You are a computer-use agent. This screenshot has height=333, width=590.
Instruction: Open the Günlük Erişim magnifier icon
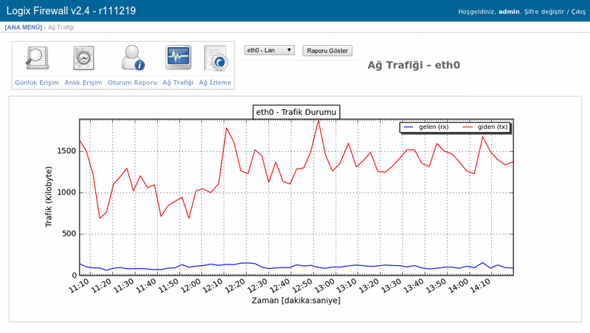coord(38,58)
